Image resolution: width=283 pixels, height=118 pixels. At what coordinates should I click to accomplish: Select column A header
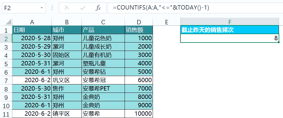pyautogui.click(x=32, y=22)
